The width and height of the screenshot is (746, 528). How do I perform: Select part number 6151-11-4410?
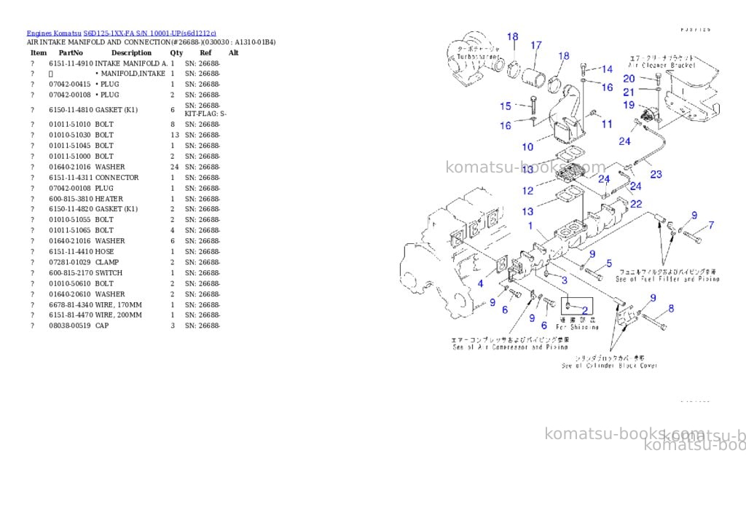coord(71,252)
